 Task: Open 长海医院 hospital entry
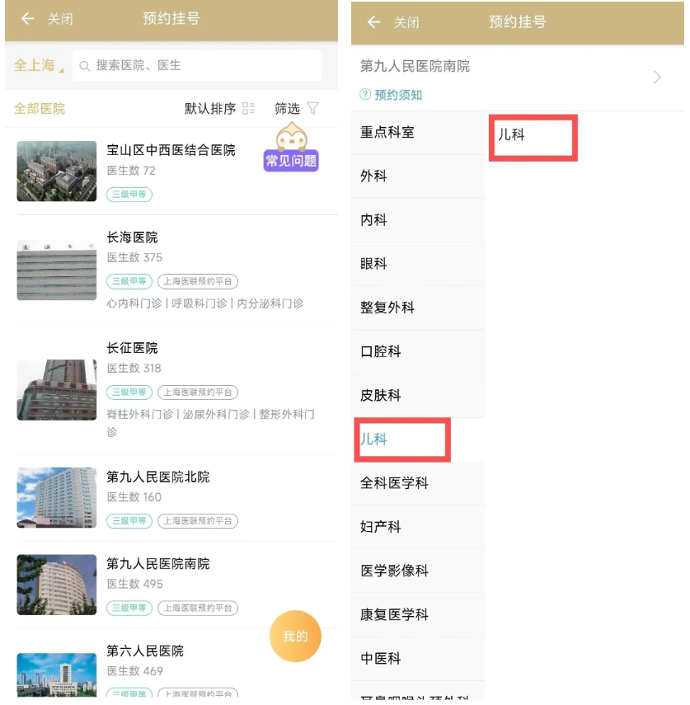click(132, 237)
